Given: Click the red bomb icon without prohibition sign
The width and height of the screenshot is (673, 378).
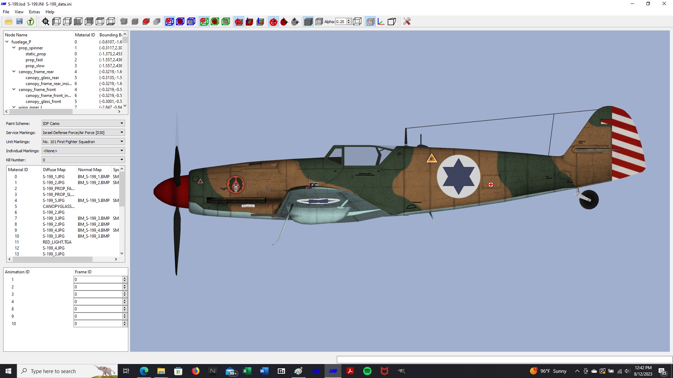Looking at the screenshot, I should pos(284,22).
